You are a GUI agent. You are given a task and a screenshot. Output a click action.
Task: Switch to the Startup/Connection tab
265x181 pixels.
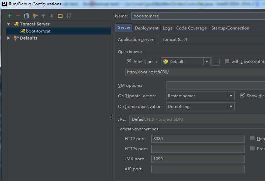tap(230, 28)
